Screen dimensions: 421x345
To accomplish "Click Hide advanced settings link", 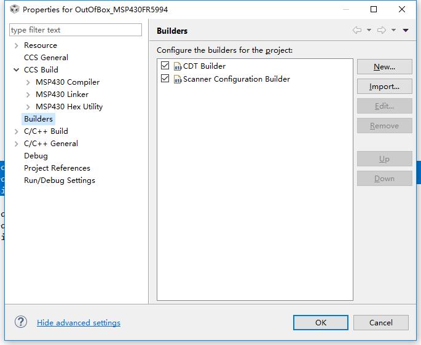I will click(x=79, y=323).
